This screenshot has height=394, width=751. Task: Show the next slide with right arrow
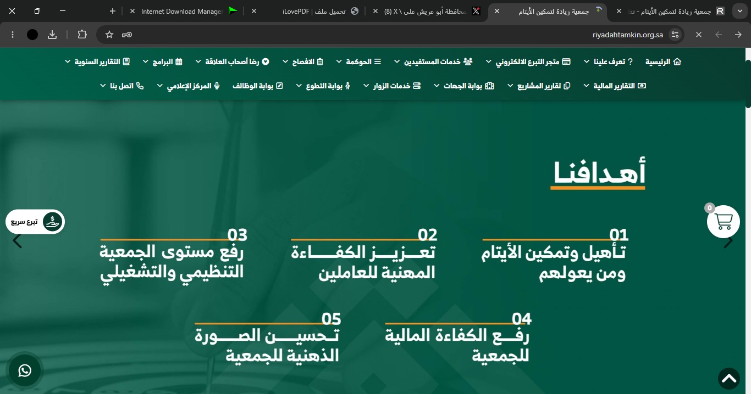point(728,241)
